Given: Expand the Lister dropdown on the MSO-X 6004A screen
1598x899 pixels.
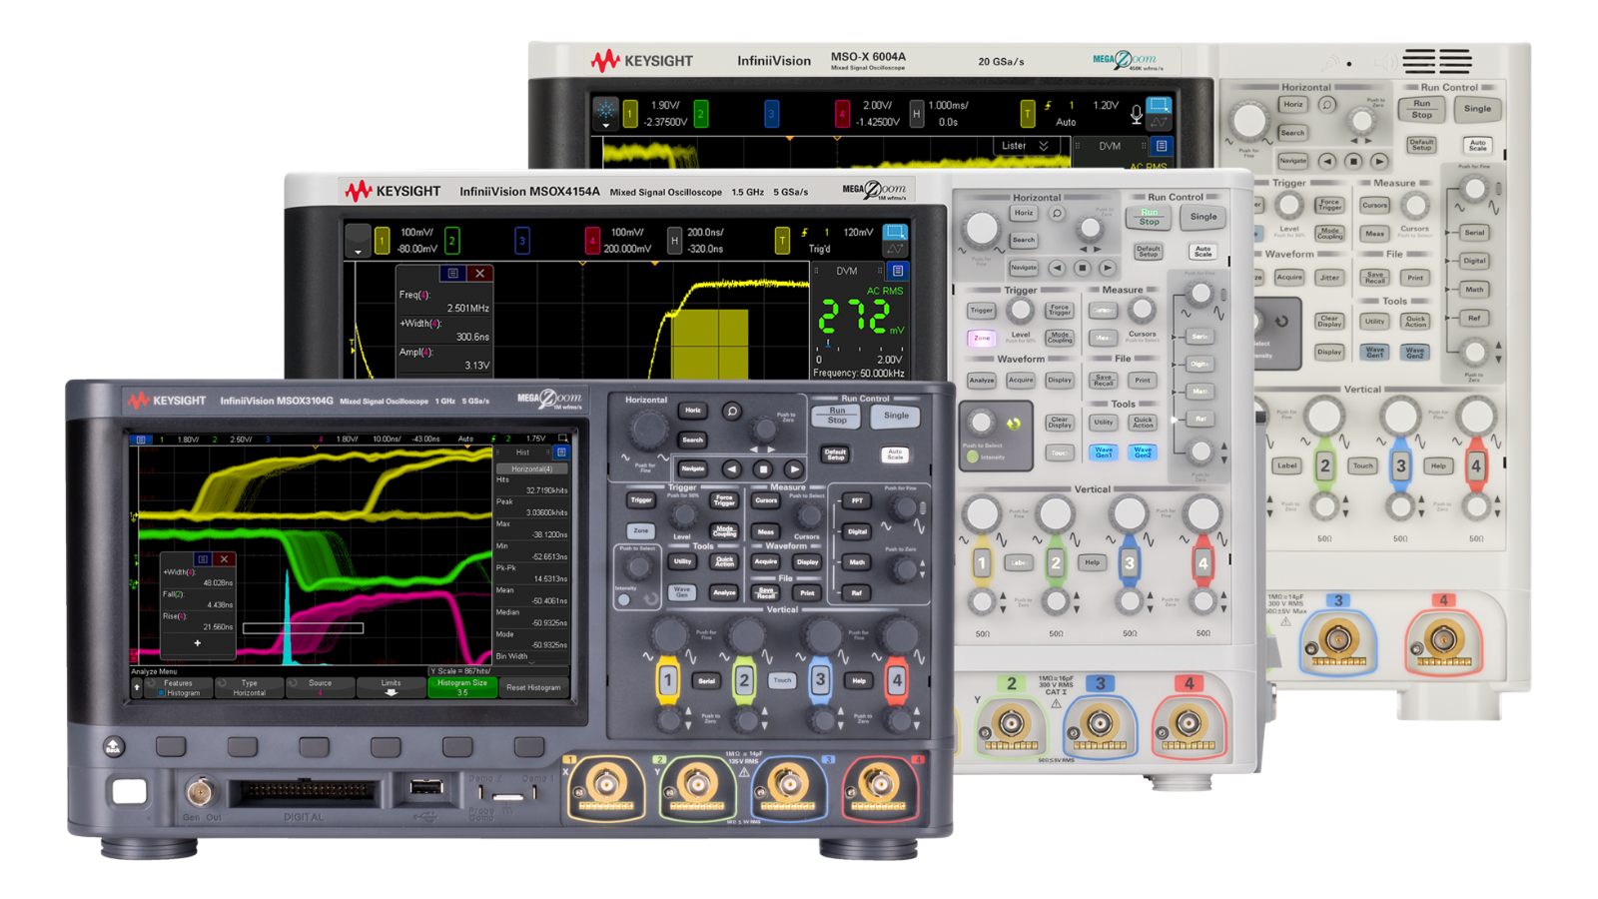Looking at the screenshot, I should pos(1025,146).
